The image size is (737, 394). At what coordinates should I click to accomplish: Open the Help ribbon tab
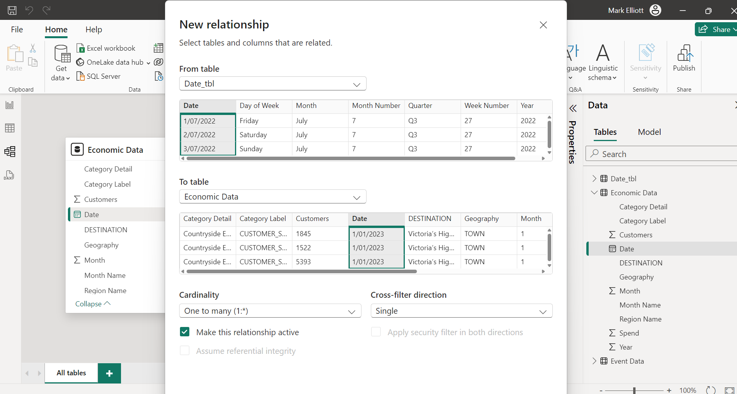tap(94, 30)
